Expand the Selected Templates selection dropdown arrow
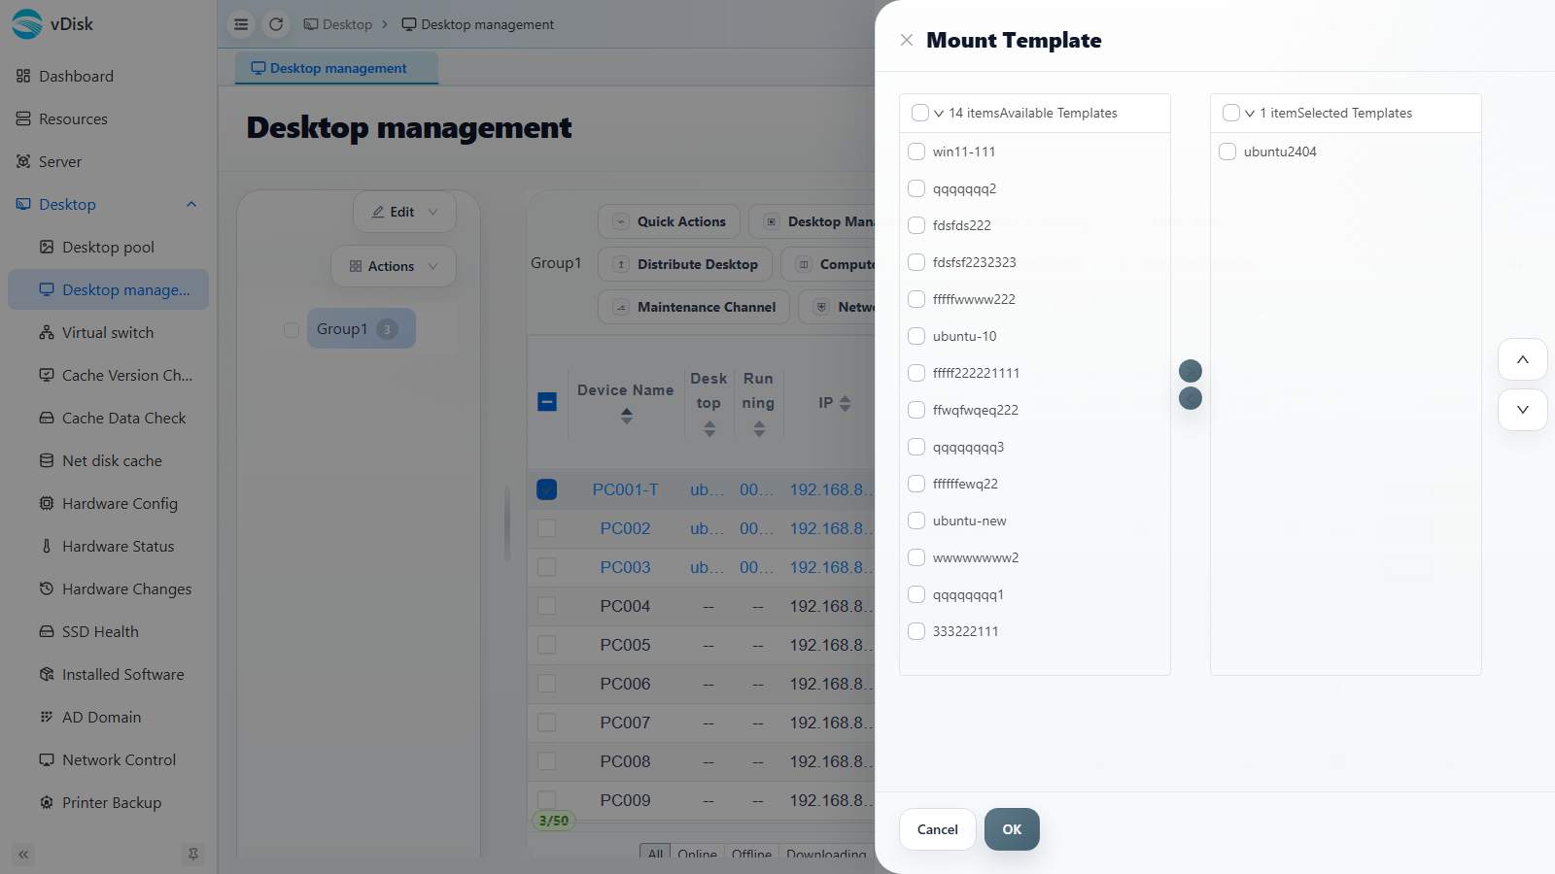 click(1250, 114)
